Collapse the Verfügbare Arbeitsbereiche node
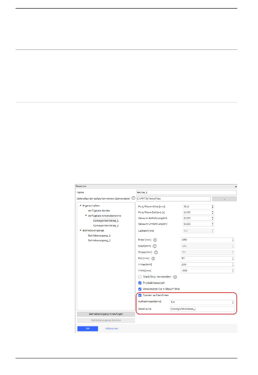 (86, 216)
